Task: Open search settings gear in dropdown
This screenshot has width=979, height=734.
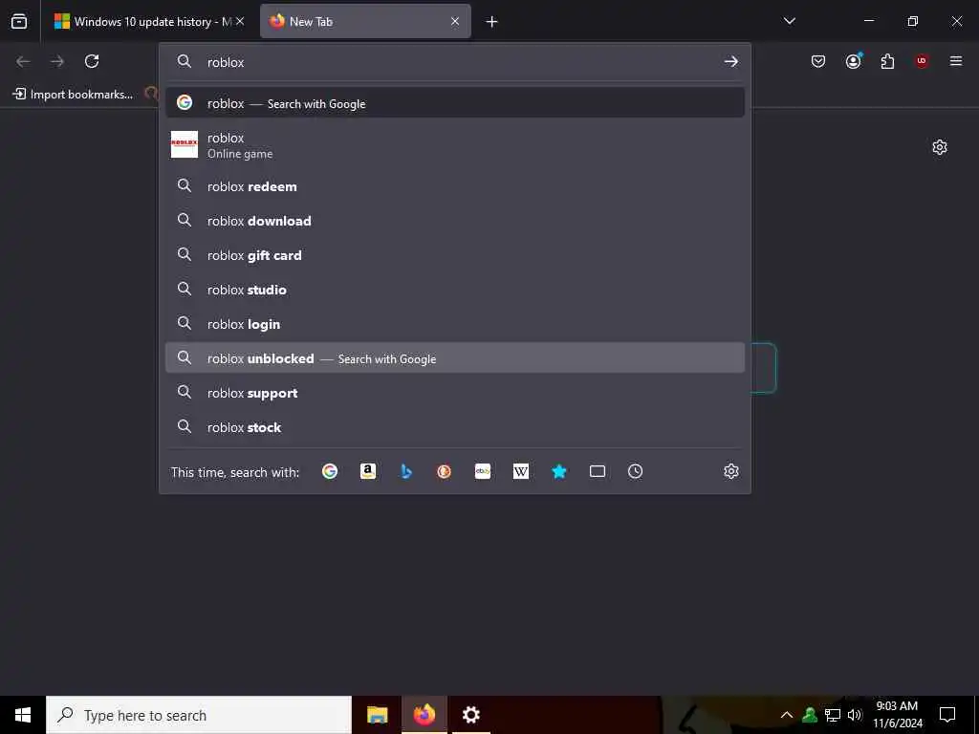Action: [731, 471]
